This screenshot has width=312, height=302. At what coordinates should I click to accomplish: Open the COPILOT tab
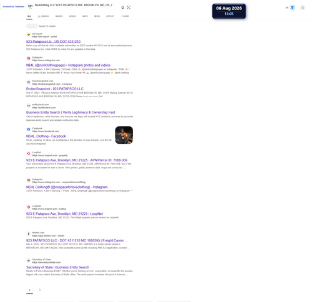pos(110,16)
